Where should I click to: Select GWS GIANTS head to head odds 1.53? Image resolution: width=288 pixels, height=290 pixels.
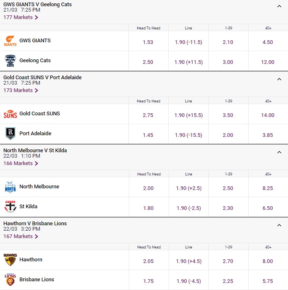(148, 42)
